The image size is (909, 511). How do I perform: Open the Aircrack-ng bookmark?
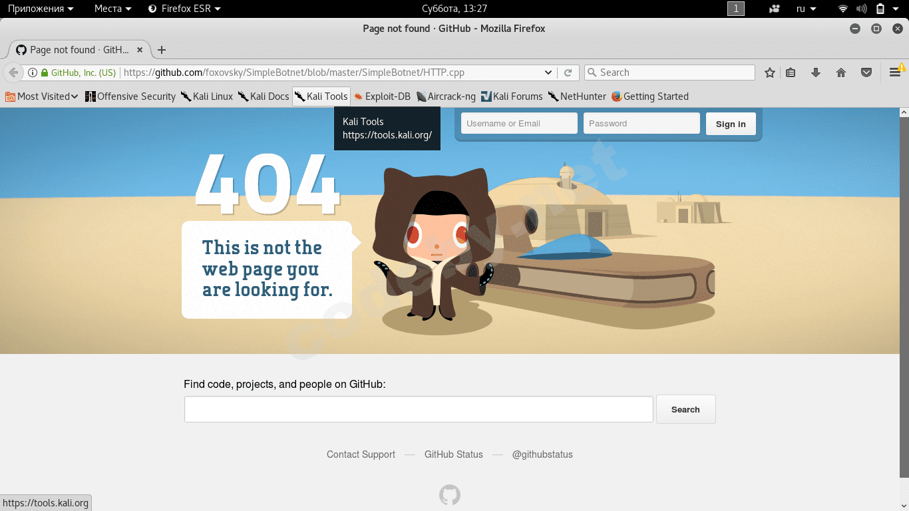pyautogui.click(x=446, y=96)
